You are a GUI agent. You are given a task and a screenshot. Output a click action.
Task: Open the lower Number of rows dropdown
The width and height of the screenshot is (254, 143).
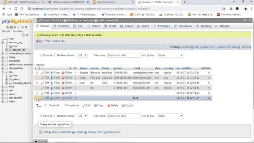tap(83, 116)
